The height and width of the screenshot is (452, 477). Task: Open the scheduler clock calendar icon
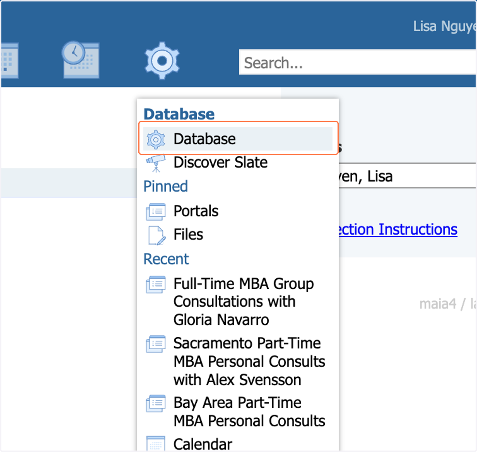(81, 59)
